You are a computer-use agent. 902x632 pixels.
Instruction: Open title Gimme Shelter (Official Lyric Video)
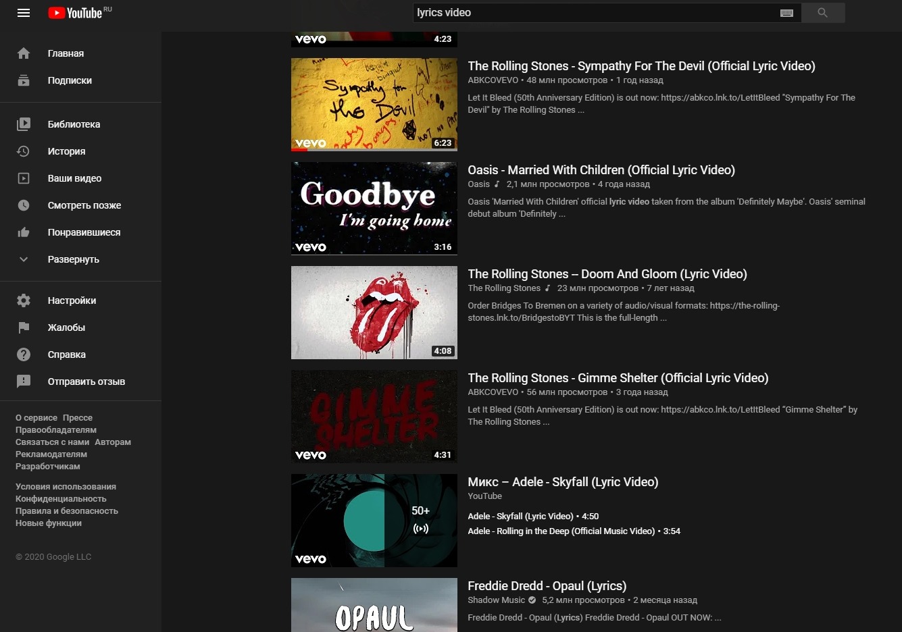point(618,378)
